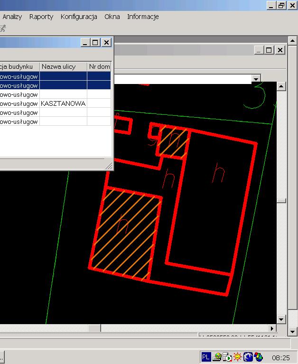This screenshot has width=298, height=364.
Task: Open the server with play arrow tray icon
Action: (227, 357)
